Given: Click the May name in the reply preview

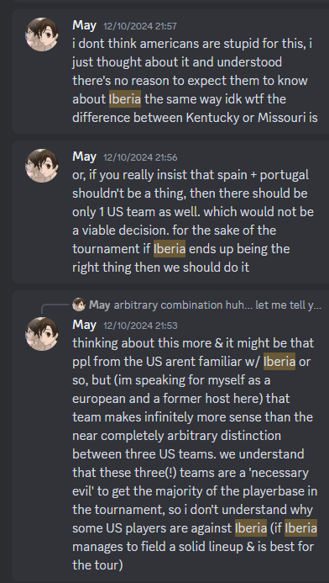Looking at the screenshot, I should pyautogui.click(x=99, y=305).
